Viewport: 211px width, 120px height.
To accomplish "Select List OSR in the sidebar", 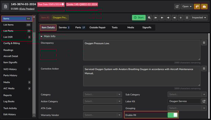I will tap(17, 37).
